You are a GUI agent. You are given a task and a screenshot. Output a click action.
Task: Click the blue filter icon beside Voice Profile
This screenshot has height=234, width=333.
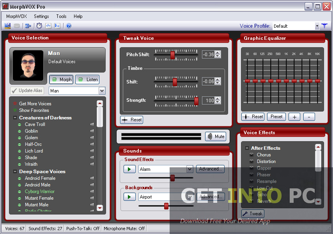tap(324, 26)
